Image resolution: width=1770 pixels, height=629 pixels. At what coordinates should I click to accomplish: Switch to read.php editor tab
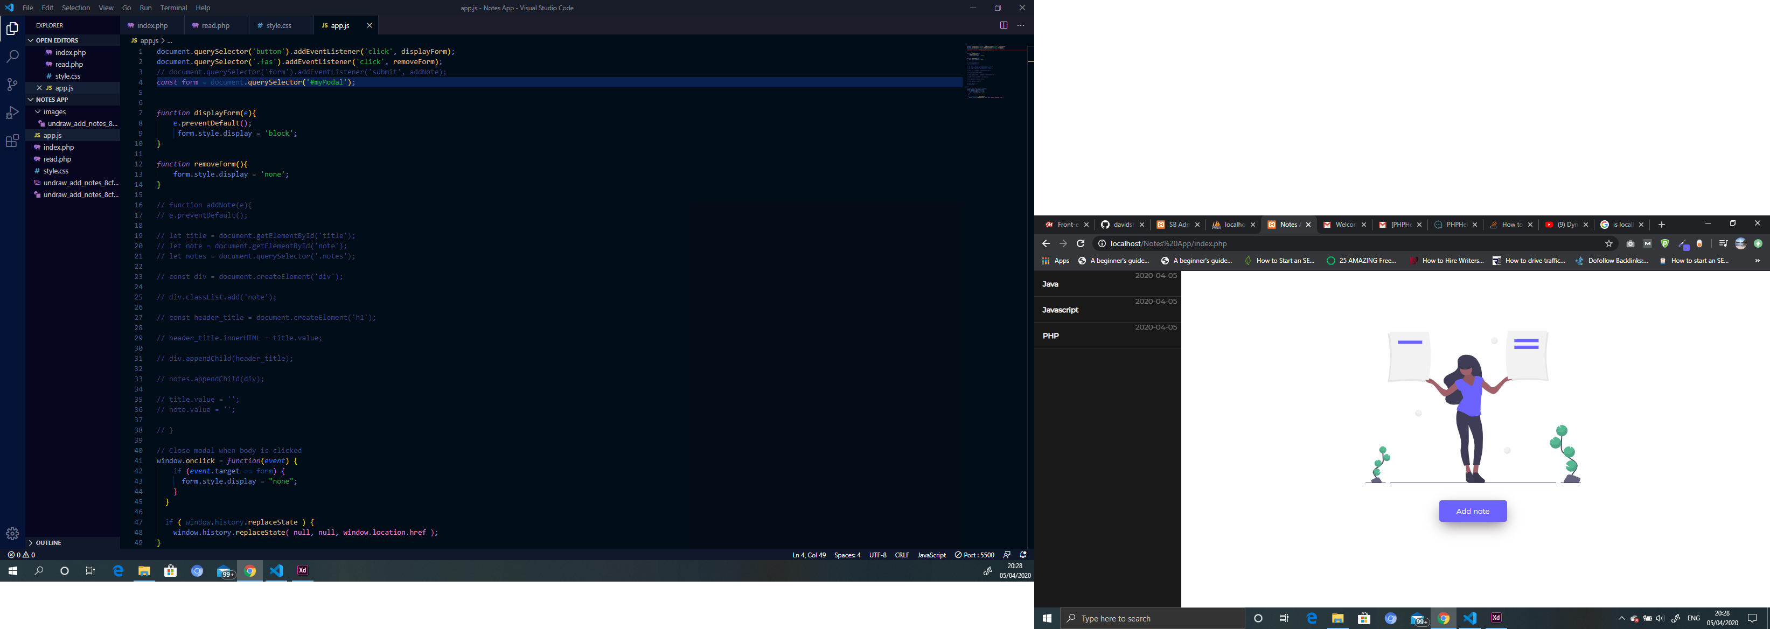click(x=216, y=25)
